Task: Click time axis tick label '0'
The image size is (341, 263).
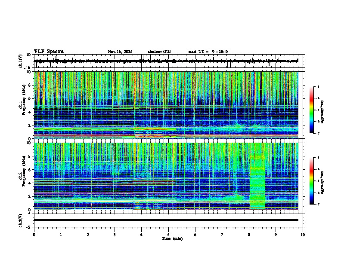Action: [34, 235]
